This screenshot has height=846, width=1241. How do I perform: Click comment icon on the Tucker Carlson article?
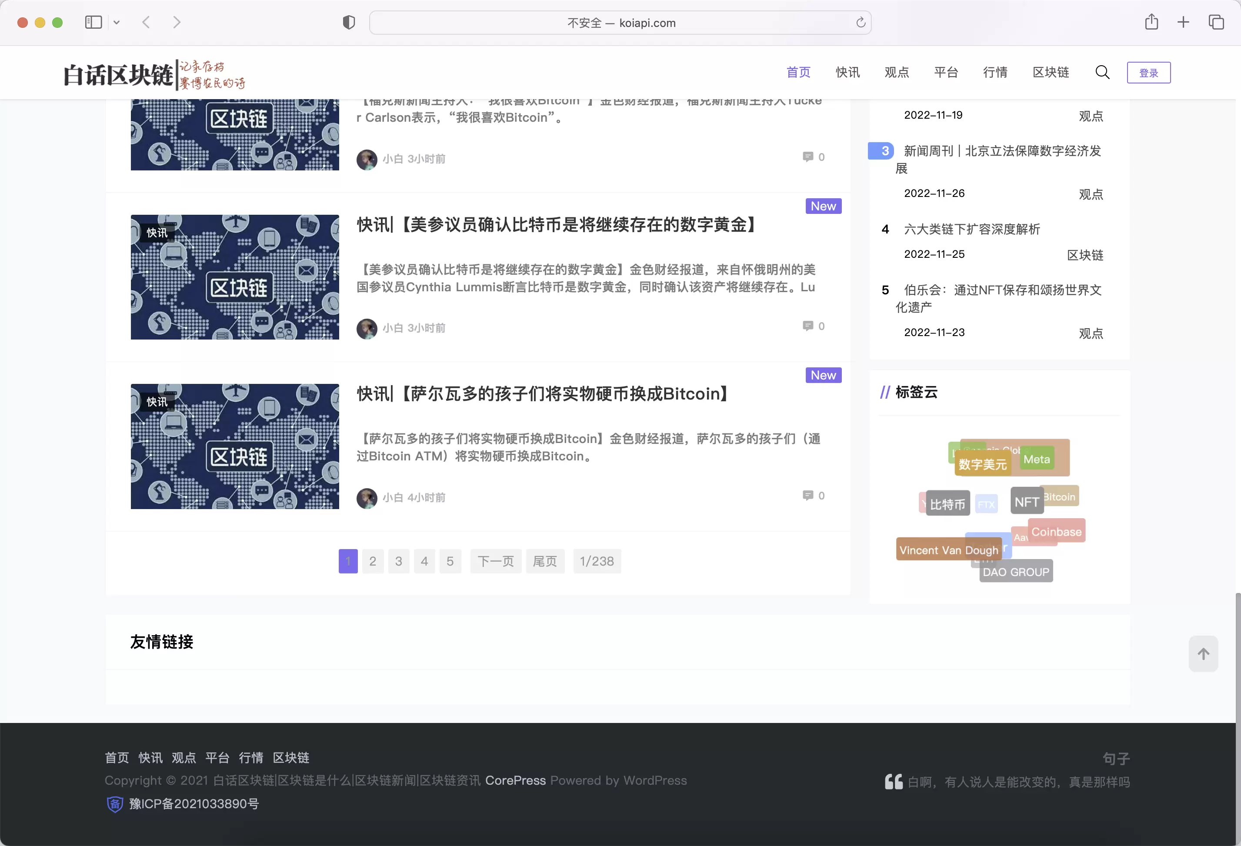tap(807, 157)
